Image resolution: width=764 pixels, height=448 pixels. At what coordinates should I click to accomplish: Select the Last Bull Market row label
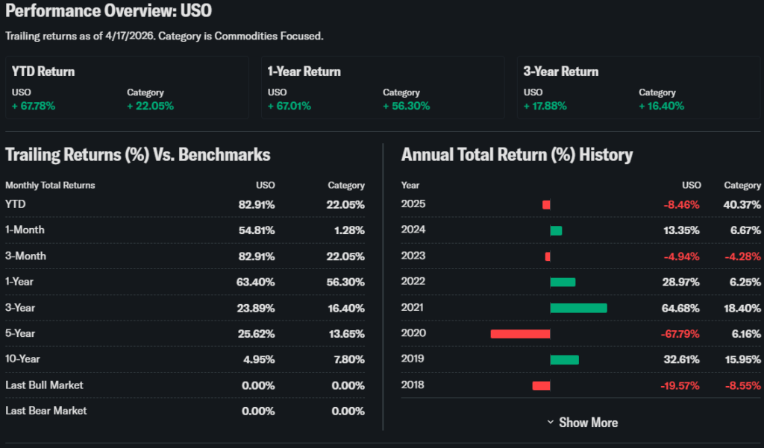[x=44, y=385]
